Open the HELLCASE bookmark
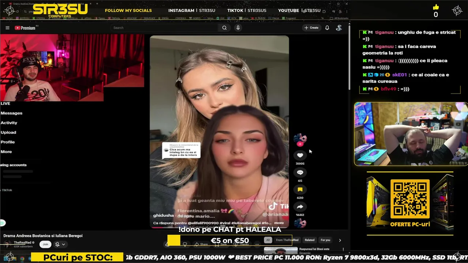The width and height of the screenshot is (468, 263). pos(129,18)
